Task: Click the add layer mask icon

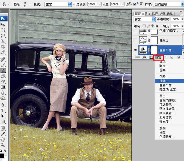Action: [151, 57]
